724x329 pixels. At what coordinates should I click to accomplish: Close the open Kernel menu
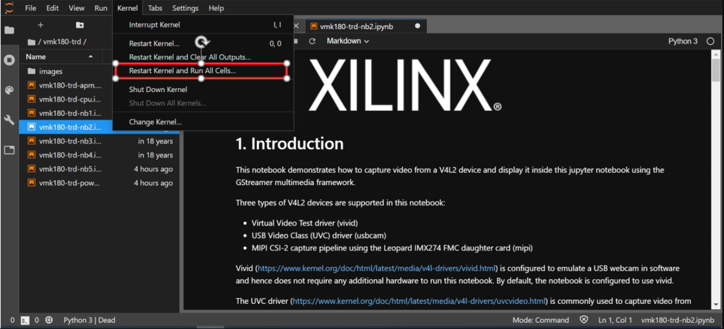click(128, 8)
